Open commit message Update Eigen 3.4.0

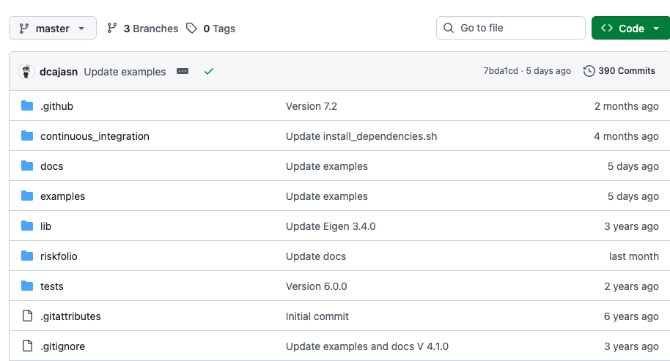click(x=331, y=226)
